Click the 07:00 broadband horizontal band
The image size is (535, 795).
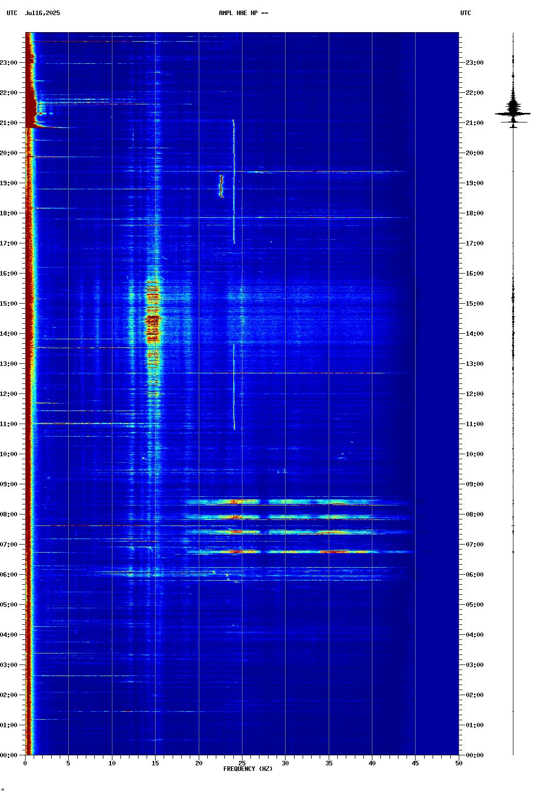click(x=301, y=552)
